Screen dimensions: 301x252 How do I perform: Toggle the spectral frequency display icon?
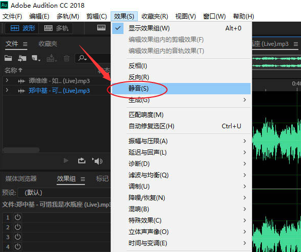click(x=101, y=28)
